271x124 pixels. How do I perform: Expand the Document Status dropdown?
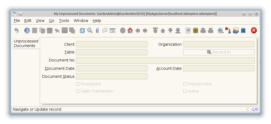tap(112, 76)
